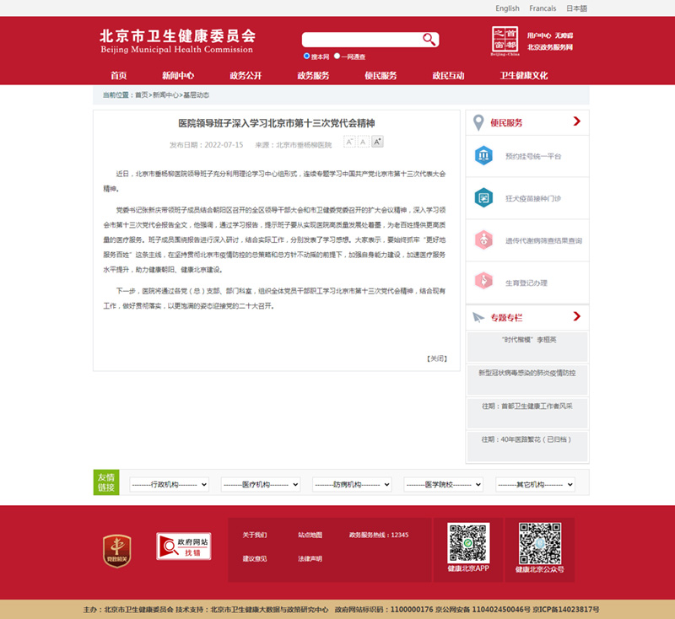The height and width of the screenshot is (619, 675).
Task: Open the 生育登记办理 birth registration icon
Action: [483, 280]
